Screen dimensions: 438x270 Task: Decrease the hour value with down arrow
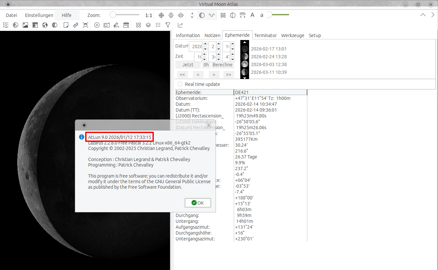coord(204,60)
